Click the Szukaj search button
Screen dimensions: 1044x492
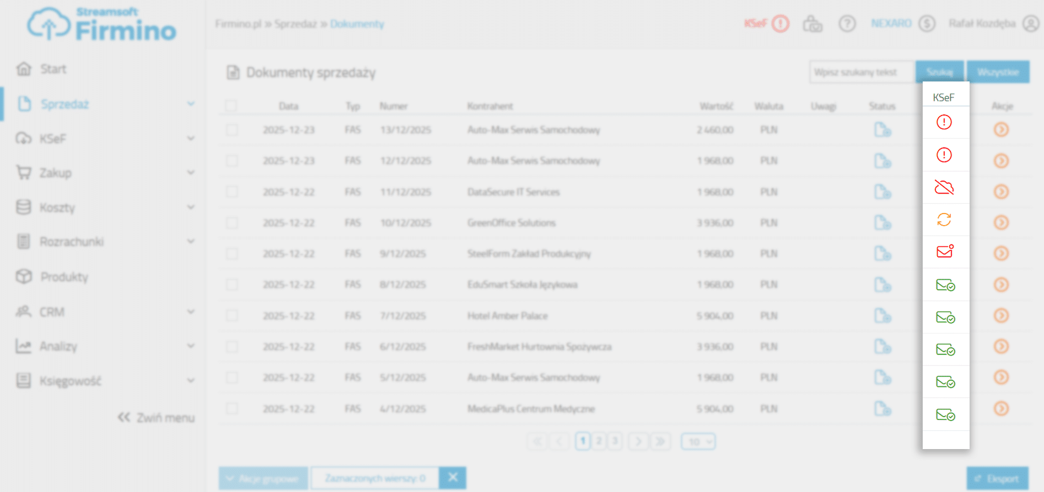tap(939, 72)
